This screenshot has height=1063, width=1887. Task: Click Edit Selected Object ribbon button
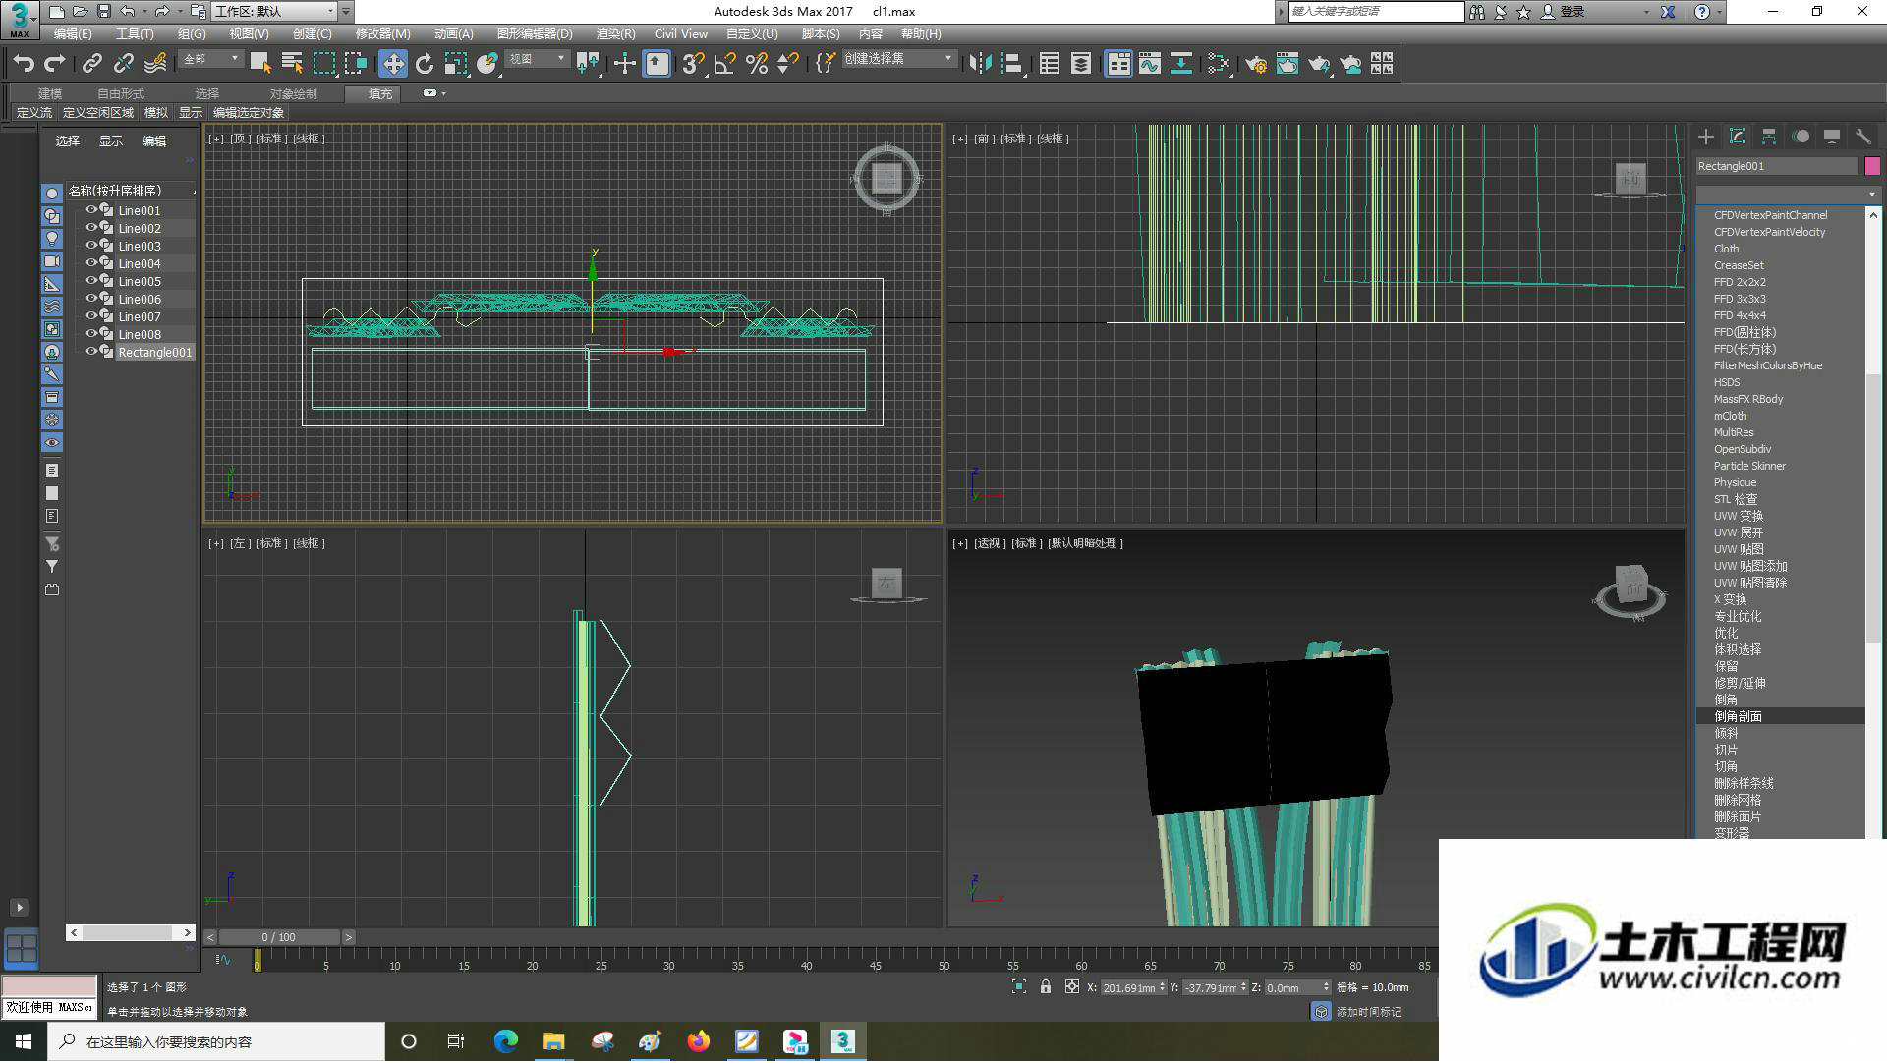[x=249, y=113]
